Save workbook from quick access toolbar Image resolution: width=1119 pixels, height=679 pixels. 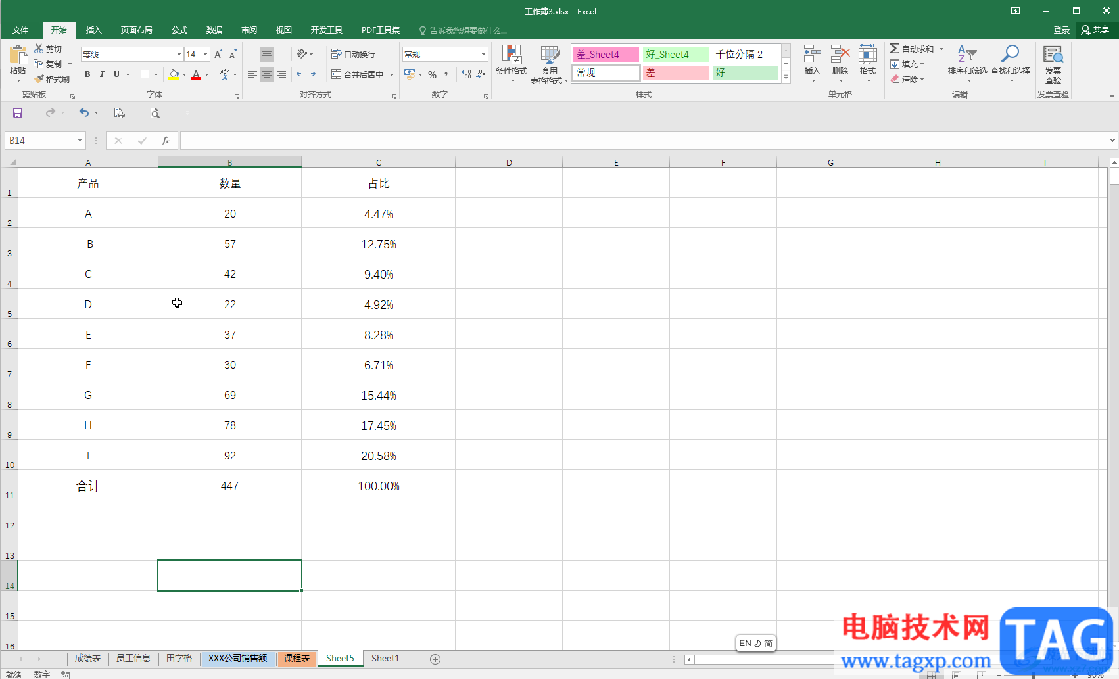coord(18,113)
